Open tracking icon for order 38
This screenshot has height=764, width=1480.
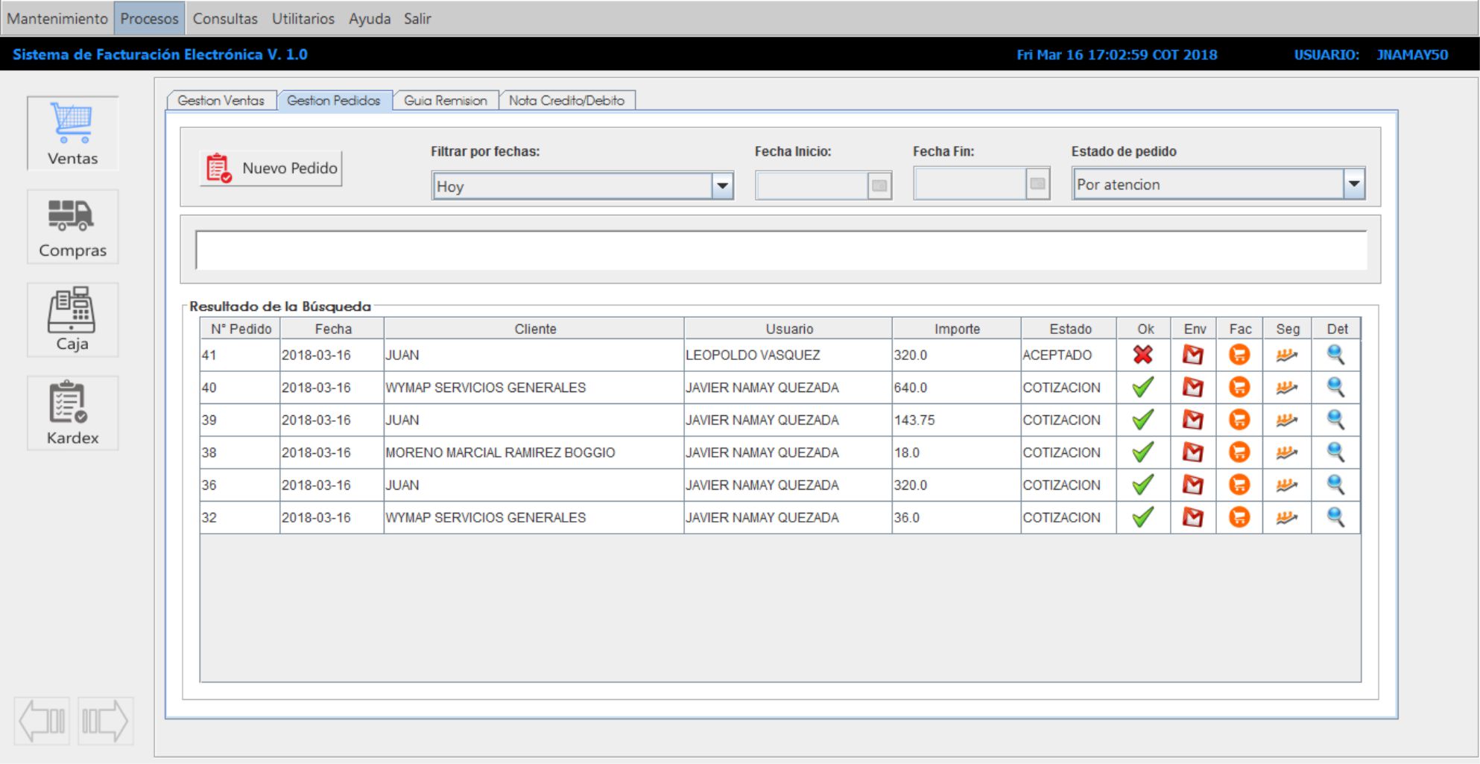pyautogui.click(x=1286, y=452)
